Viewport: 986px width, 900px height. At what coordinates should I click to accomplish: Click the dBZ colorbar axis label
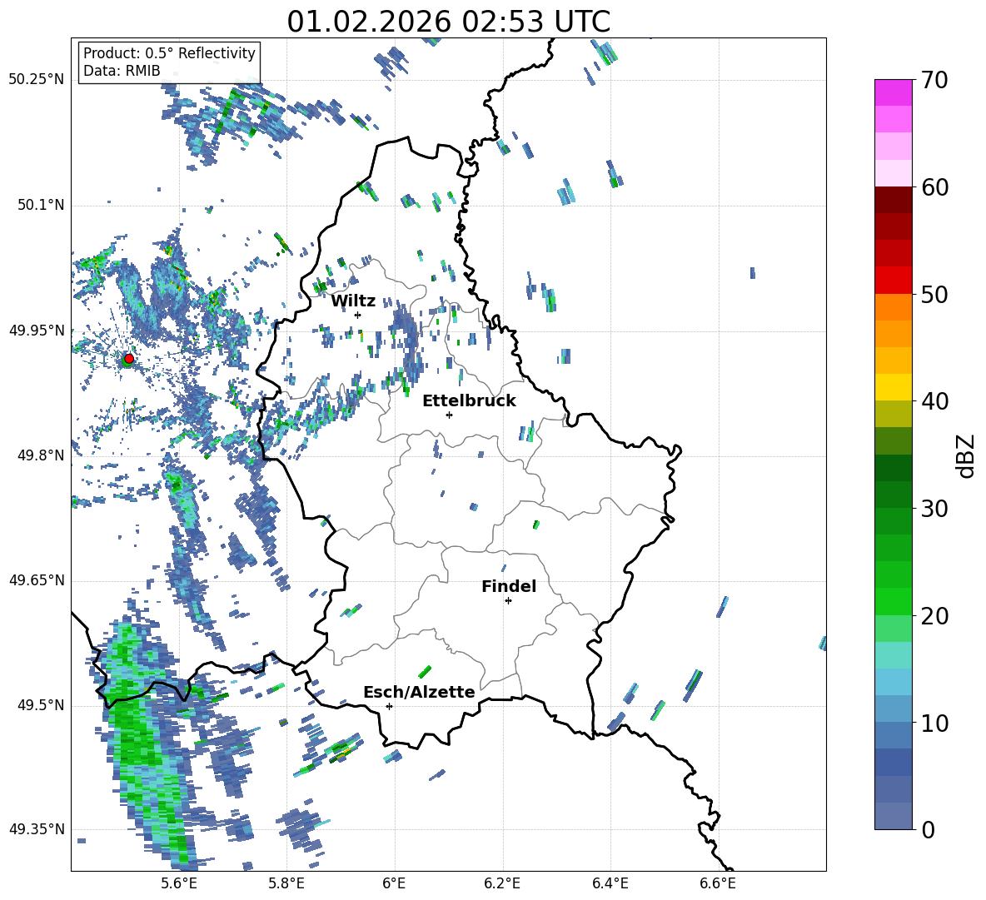pyautogui.click(x=966, y=455)
